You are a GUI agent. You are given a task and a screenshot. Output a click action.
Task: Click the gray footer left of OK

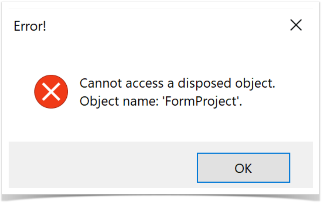pos(99,166)
